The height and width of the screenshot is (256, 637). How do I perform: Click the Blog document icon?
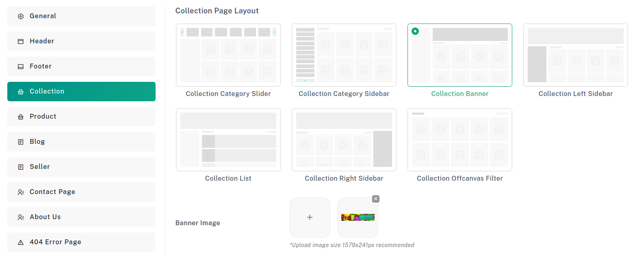point(21,142)
